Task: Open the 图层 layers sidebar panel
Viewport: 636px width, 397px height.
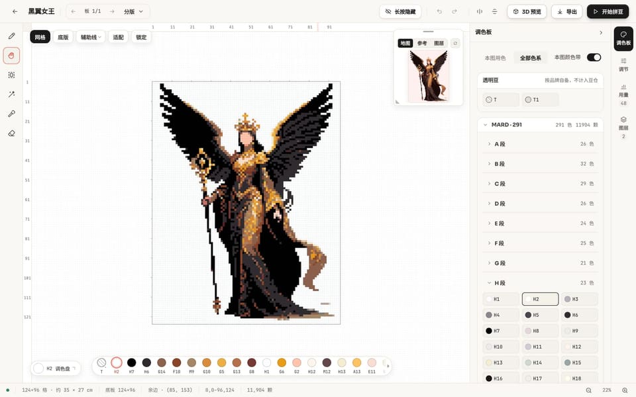Action: click(x=623, y=128)
